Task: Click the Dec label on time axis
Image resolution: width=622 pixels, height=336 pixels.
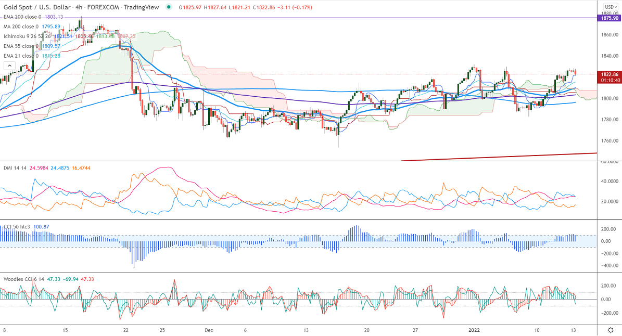Action: 209,330
